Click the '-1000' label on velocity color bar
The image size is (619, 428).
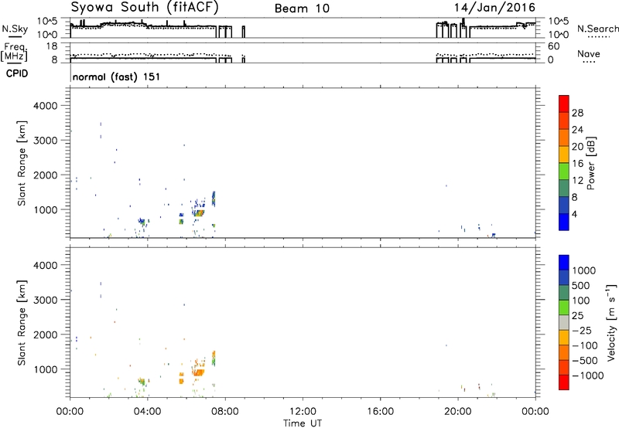click(588, 375)
